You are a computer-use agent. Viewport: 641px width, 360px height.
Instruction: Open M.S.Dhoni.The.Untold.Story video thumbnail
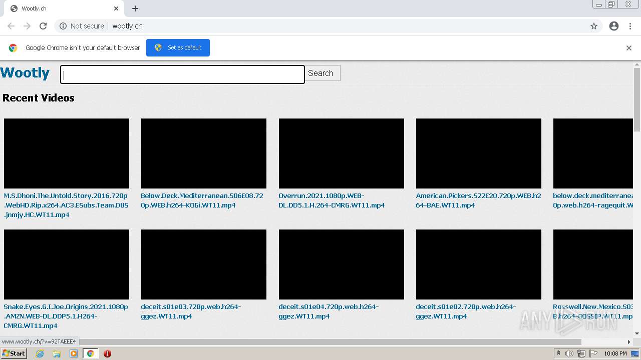click(x=67, y=153)
